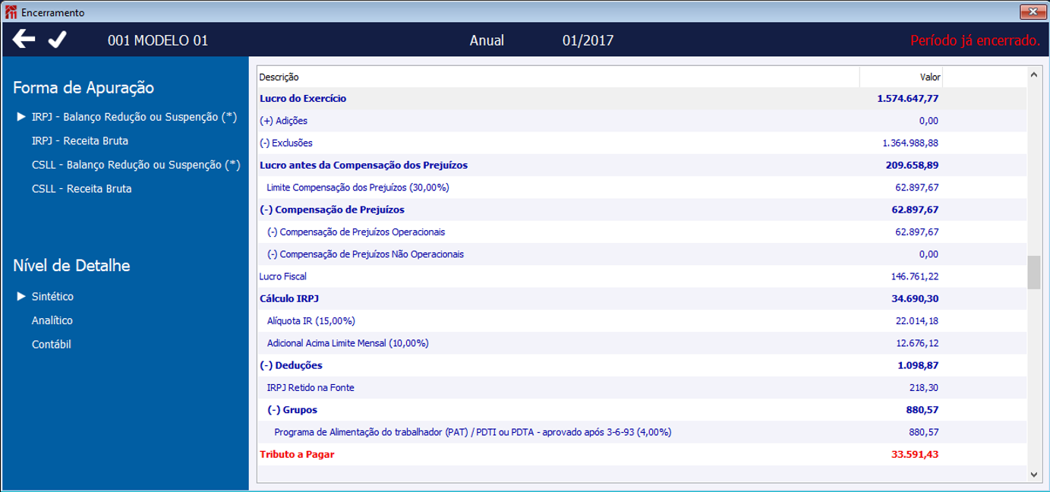Select Compensação de Prejuízos Operacionais row
The width and height of the screenshot is (1050, 492).
click(642, 232)
